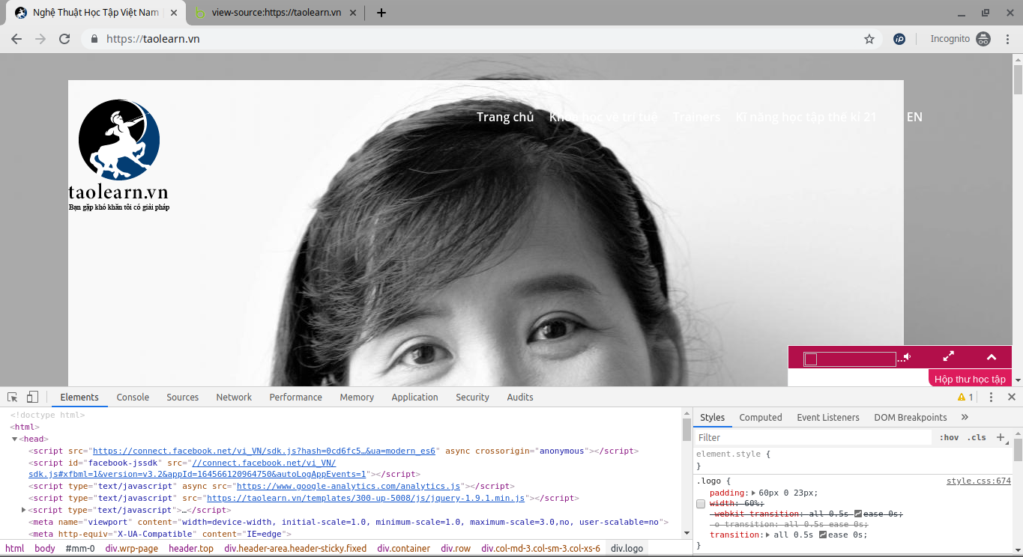The image size is (1023, 557).
Task: Close the DevTools panel
Action: (1011, 397)
